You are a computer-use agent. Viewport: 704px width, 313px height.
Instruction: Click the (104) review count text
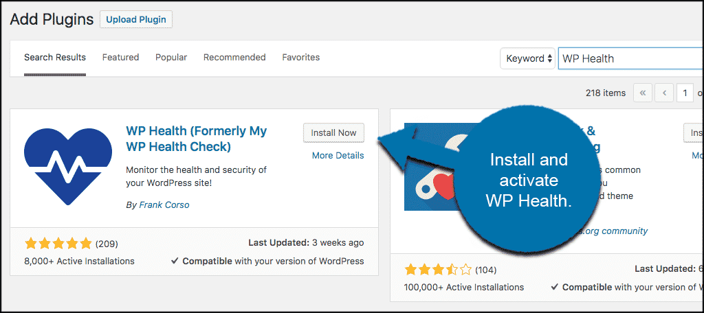pyautogui.click(x=485, y=270)
